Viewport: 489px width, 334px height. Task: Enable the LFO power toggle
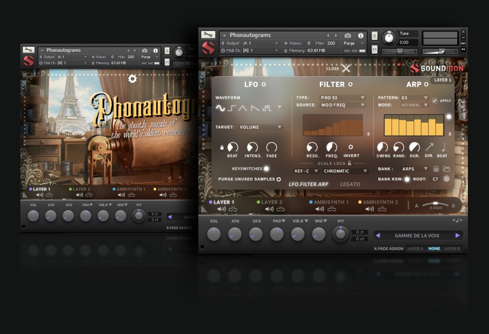click(x=264, y=84)
